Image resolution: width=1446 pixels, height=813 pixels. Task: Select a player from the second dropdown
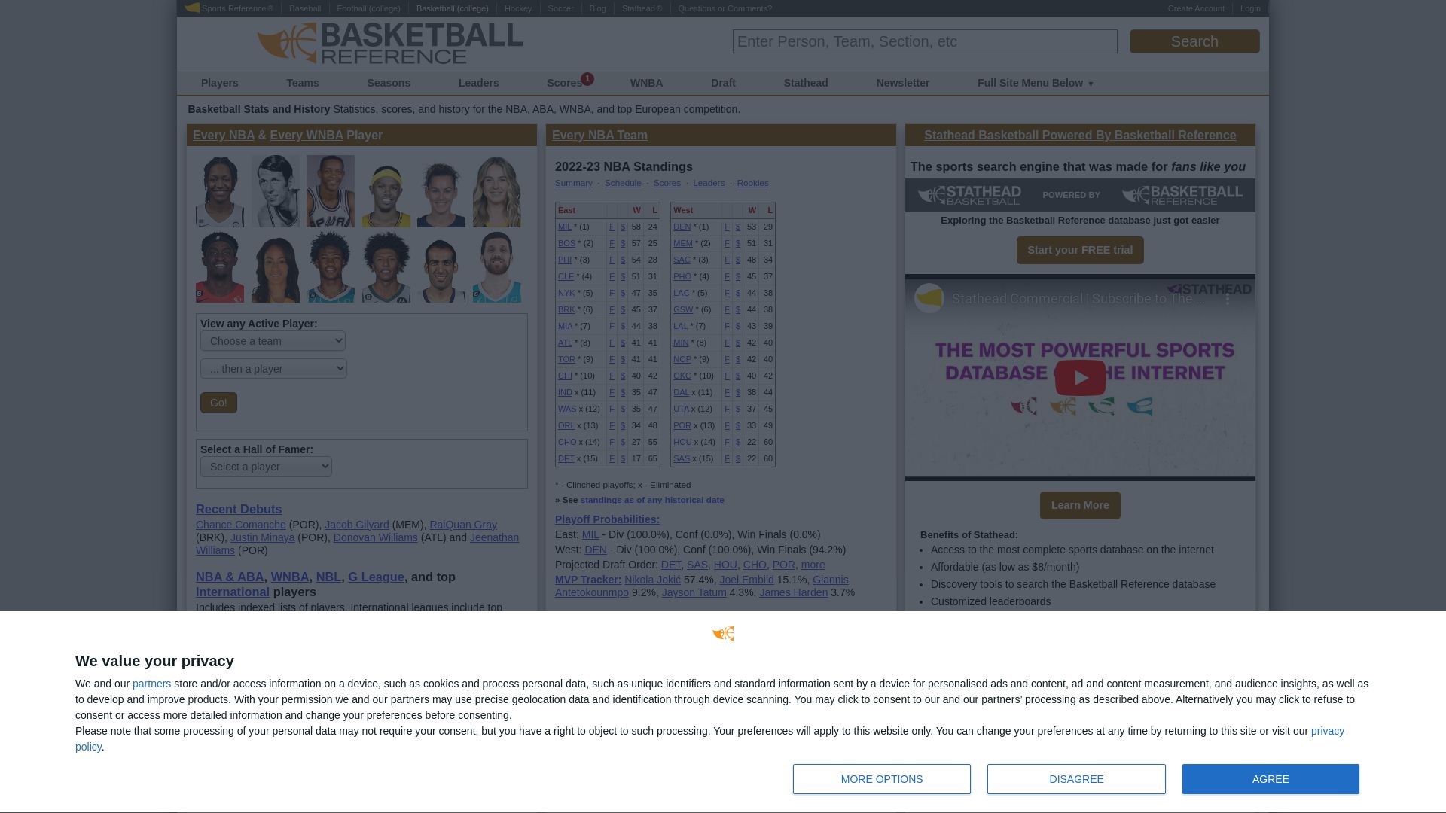(x=273, y=368)
